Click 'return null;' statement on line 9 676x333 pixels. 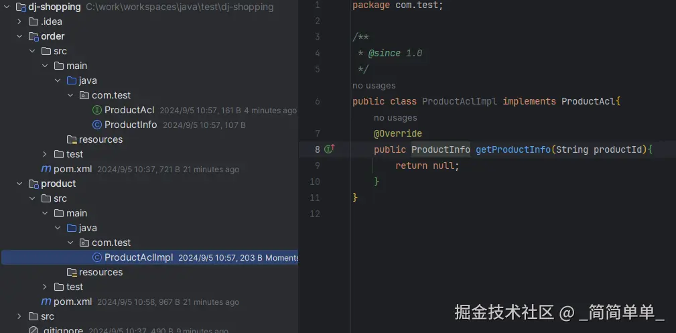coord(427,165)
